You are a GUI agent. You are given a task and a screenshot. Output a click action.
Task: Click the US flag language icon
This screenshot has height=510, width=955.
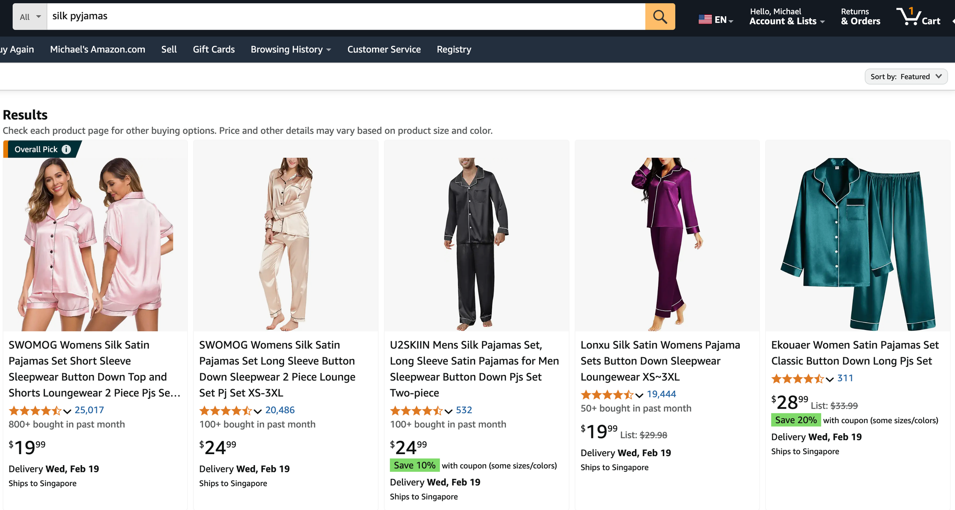click(x=705, y=19)
